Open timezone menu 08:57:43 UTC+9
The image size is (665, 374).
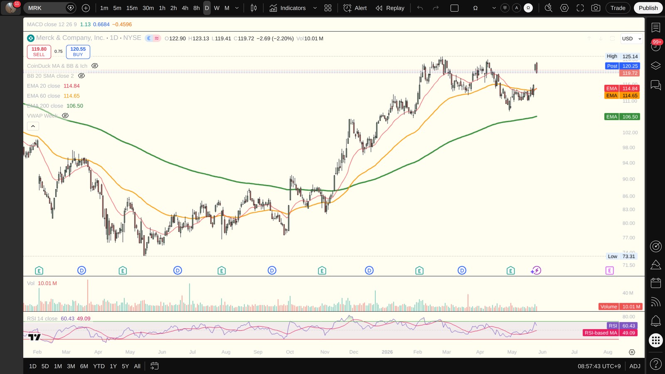point(599,366)
